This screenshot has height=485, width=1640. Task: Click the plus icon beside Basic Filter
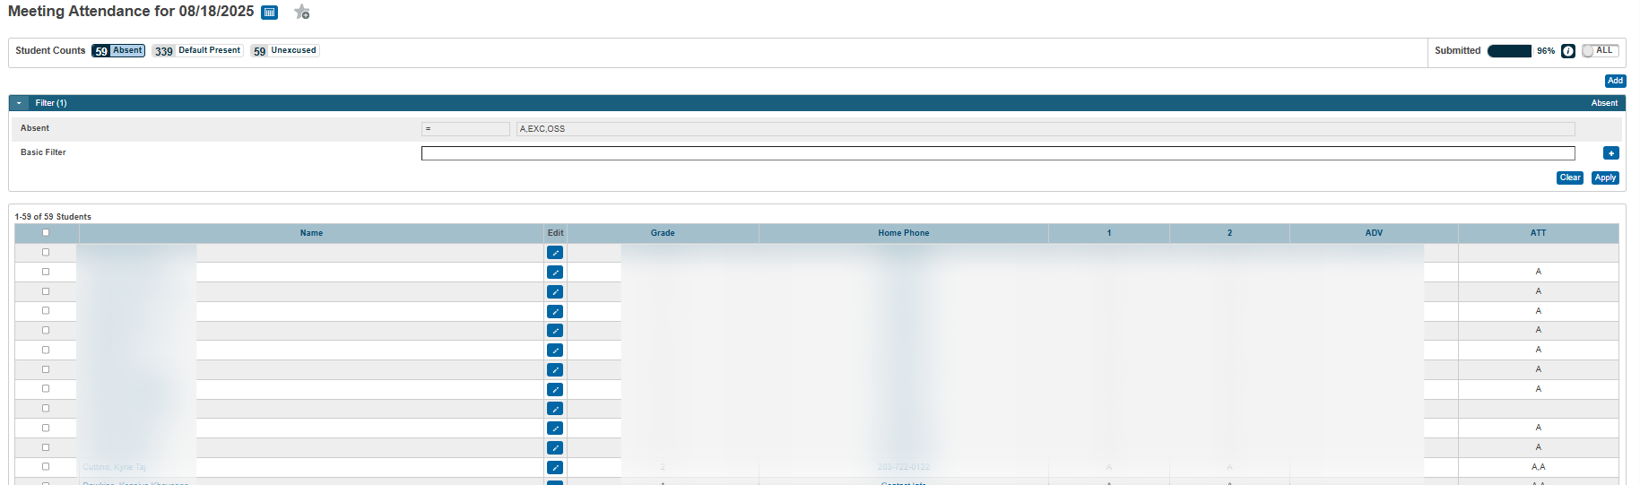point(1611,153)
